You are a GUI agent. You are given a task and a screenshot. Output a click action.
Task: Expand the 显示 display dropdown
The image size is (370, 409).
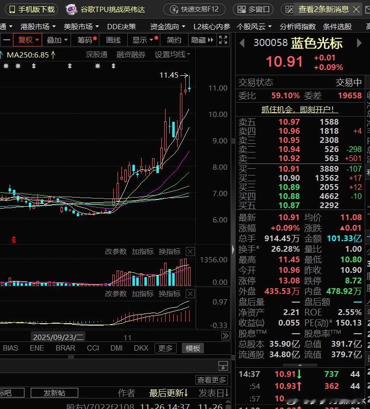coord(144,40)
